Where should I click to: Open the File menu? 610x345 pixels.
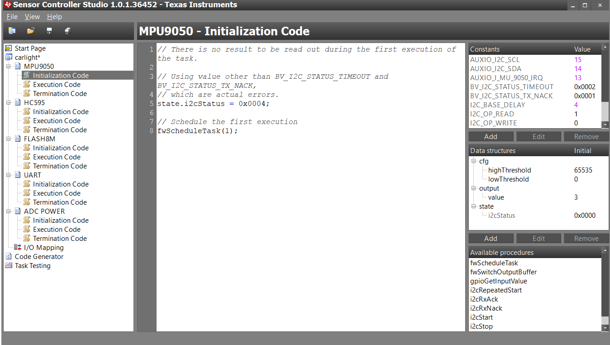pos(12,17)
